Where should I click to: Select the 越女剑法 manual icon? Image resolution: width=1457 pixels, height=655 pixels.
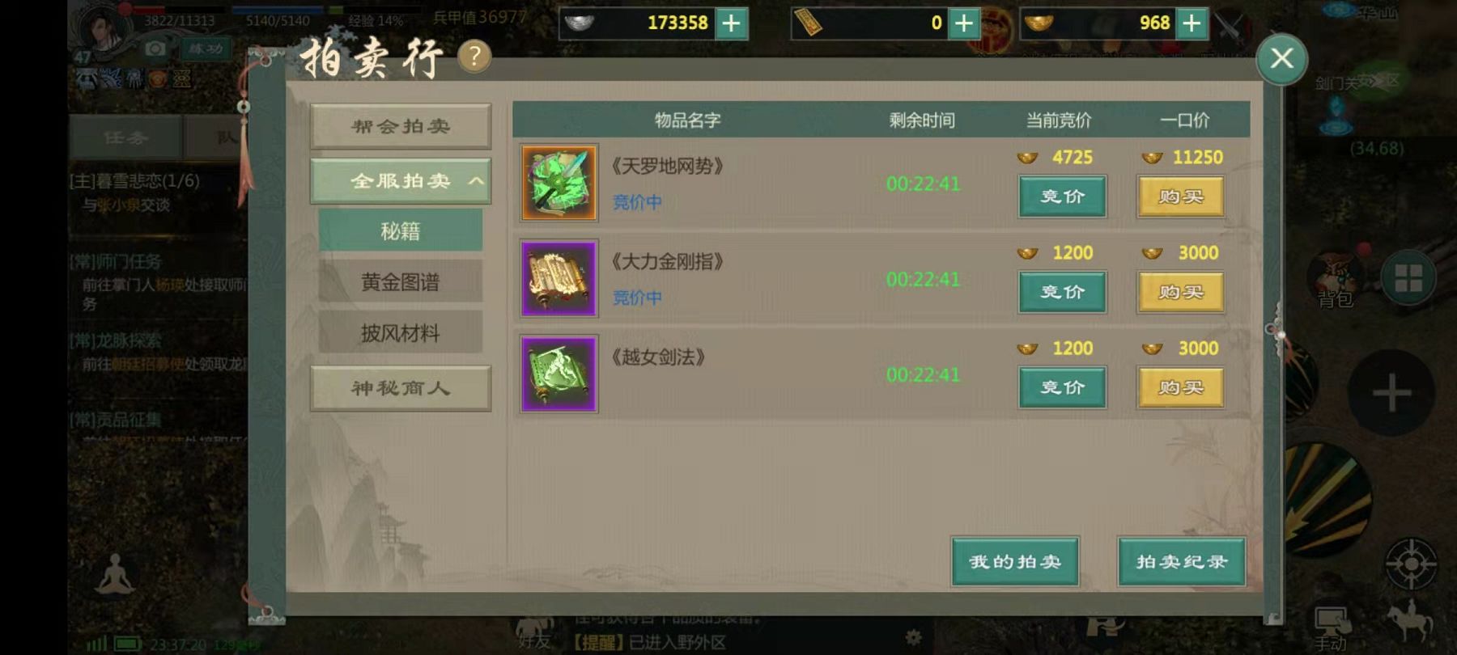click(x=559, y=374)
